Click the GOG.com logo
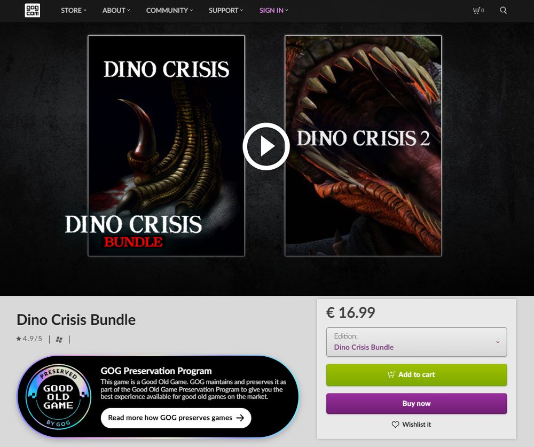 click(x=33, y=10)
